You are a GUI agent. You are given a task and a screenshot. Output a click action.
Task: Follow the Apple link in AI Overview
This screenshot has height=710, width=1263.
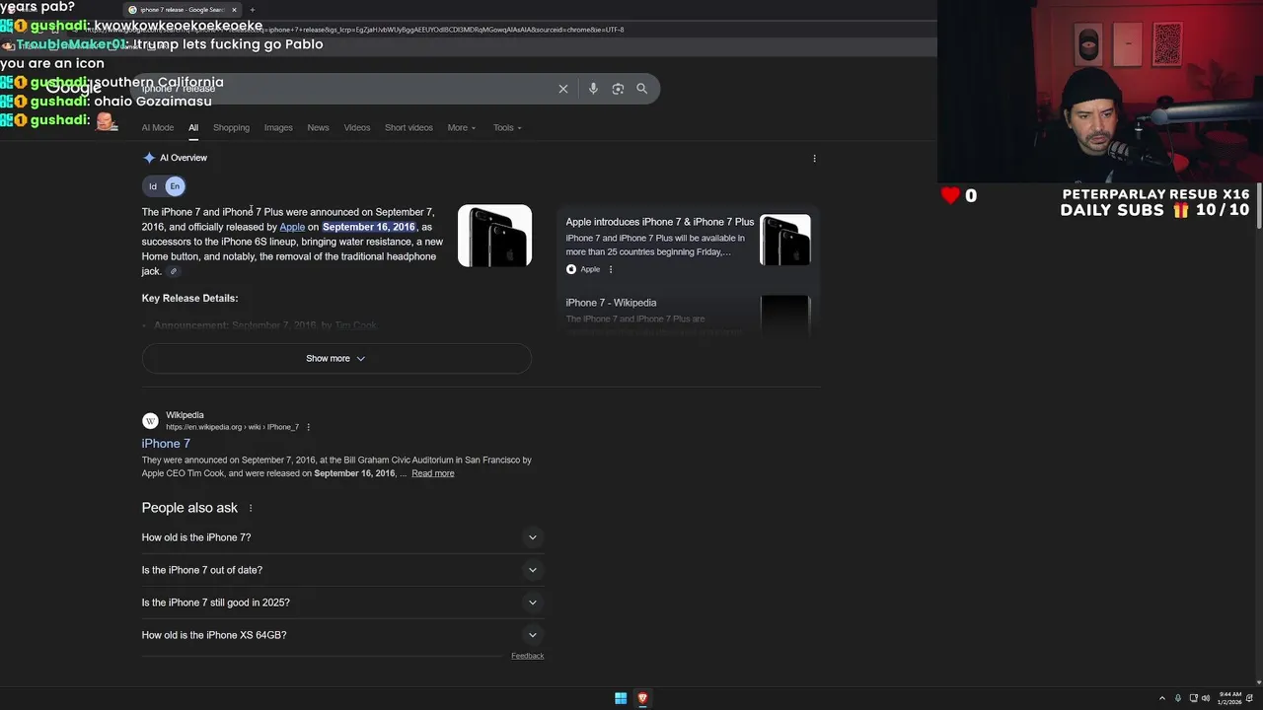(292, 227)
